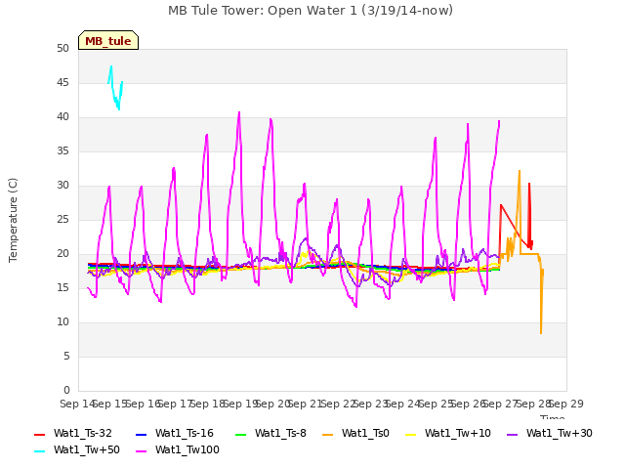Click the Wat1_Ts-8 legend label

tap(280, 433)
